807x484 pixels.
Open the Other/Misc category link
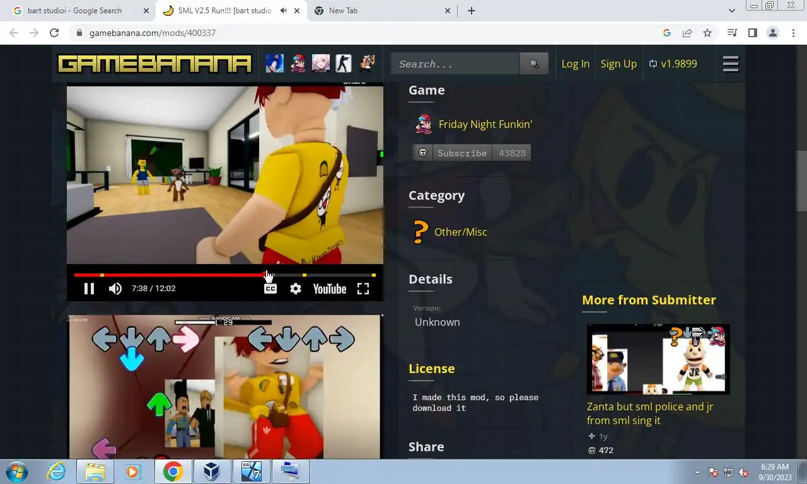[x=461, y=232]
